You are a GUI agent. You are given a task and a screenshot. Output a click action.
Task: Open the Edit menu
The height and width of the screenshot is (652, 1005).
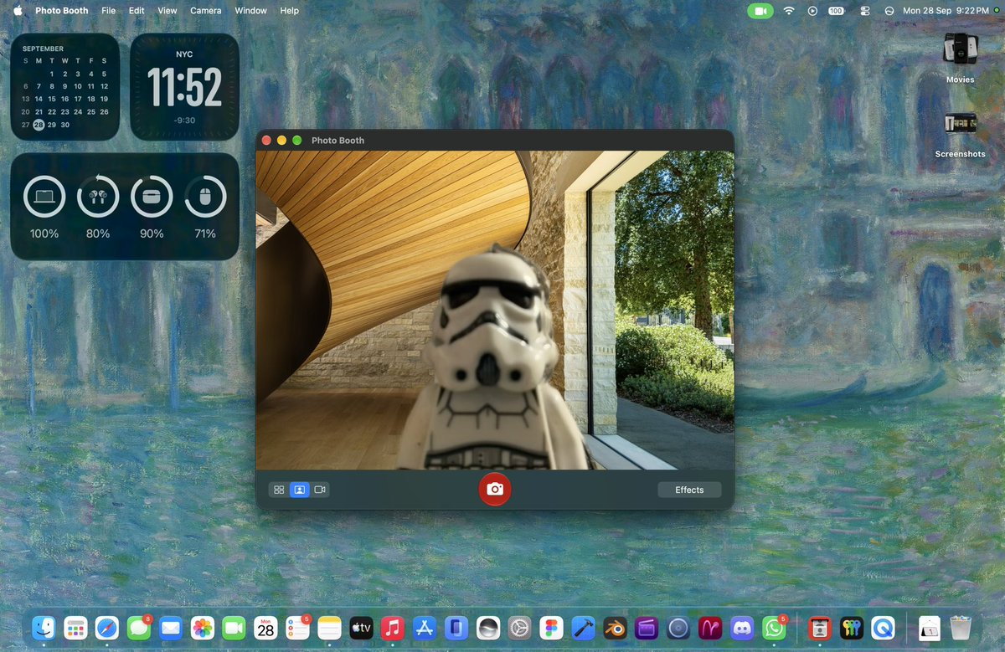coord(137,11)
